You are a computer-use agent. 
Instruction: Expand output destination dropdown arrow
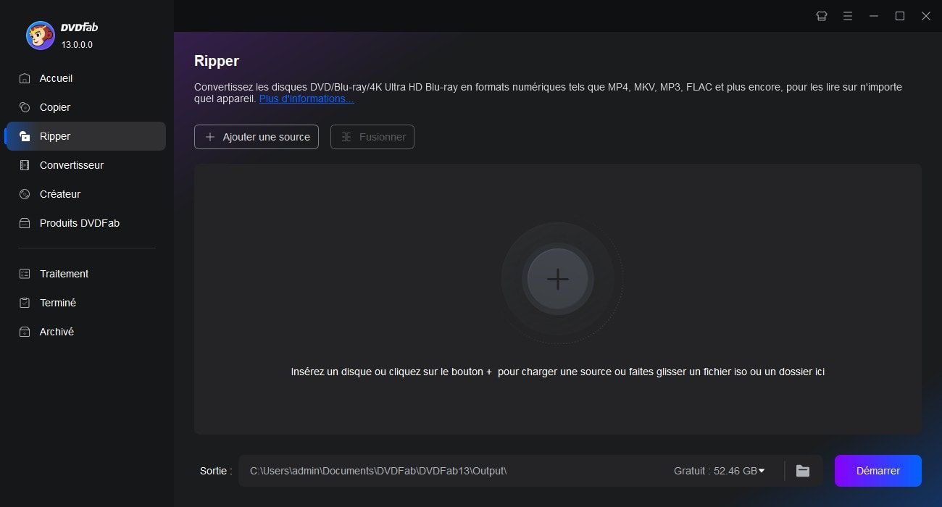pyautogui.click(x=762, y=471)
